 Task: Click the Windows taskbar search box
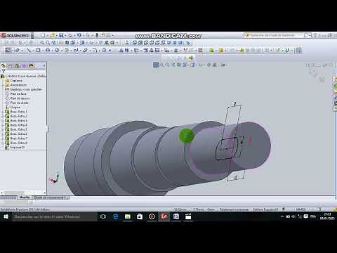tap(54, 216)
